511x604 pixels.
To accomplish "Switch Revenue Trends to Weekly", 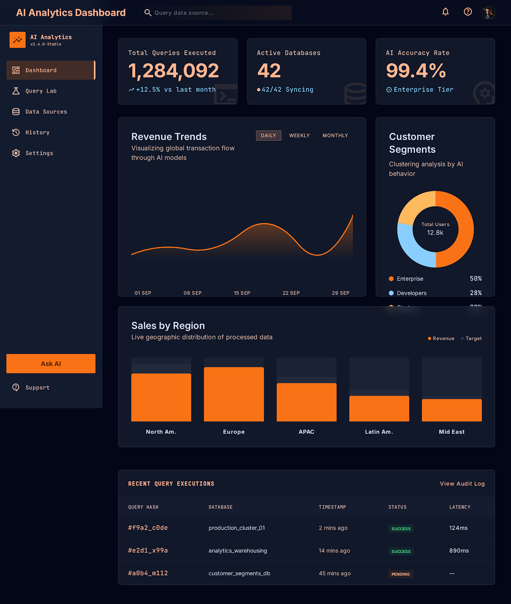I will pyautogui.click(x=299, y=136).
